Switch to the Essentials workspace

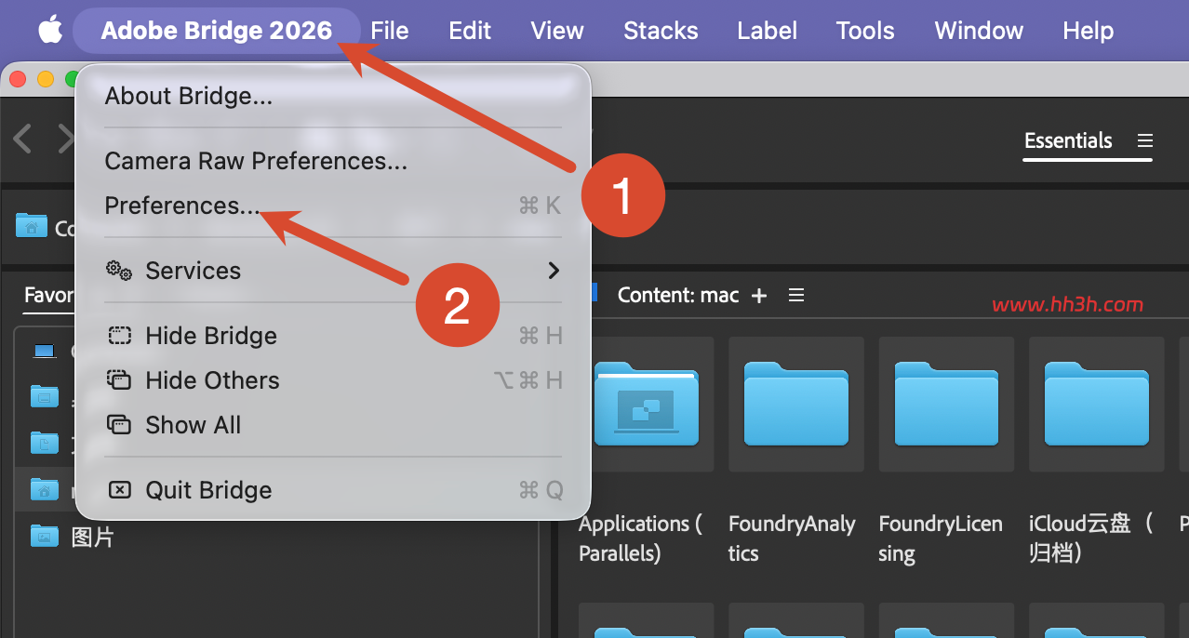point(1068,141)
